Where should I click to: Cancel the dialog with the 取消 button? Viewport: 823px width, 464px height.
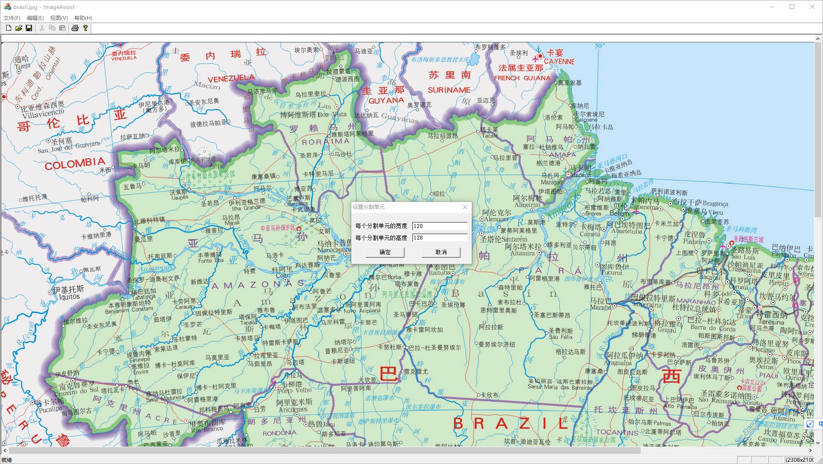(441, 252)
